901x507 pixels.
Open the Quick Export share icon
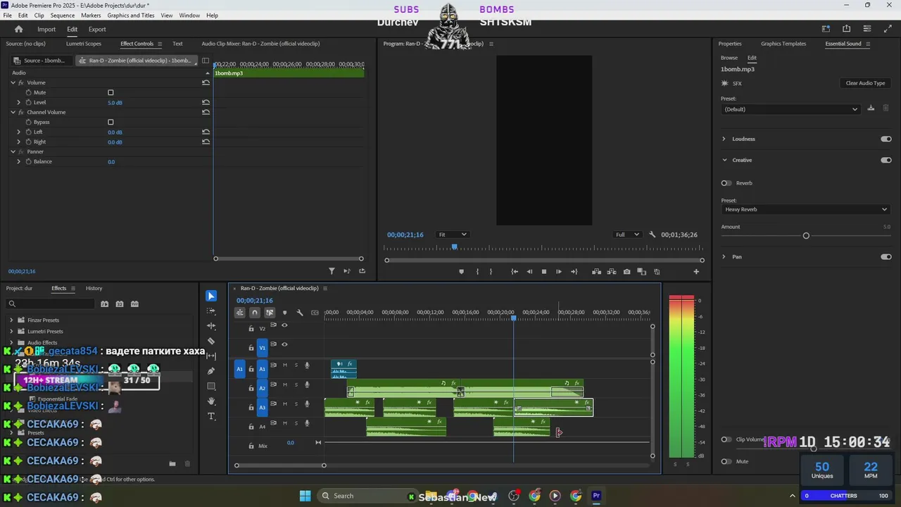click(x=846, y=29)
